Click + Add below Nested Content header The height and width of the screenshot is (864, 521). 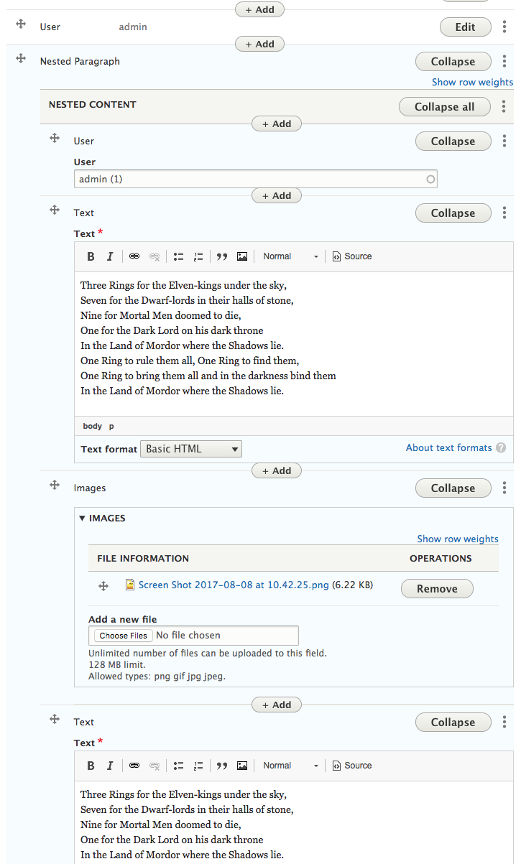tap(277, 124)
